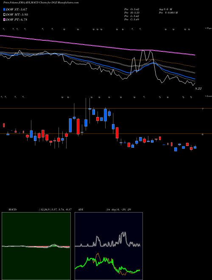Click the 'Pre C: 5.49' close value
Screen dimensions: 212x280
132,20
